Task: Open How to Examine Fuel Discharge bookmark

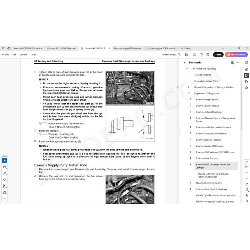Action: (213, 175)
